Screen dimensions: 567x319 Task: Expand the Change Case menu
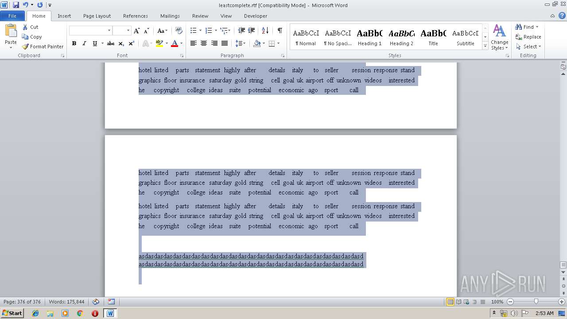pyautogui.click(x=162, y=31)
